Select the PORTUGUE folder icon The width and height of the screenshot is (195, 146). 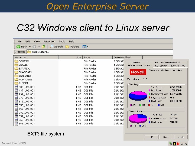(16, 79)
